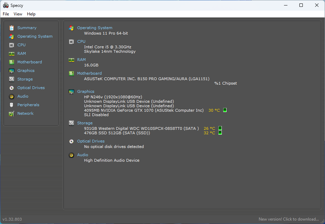Click the Graphics heading in summary pane

(85, 91)
